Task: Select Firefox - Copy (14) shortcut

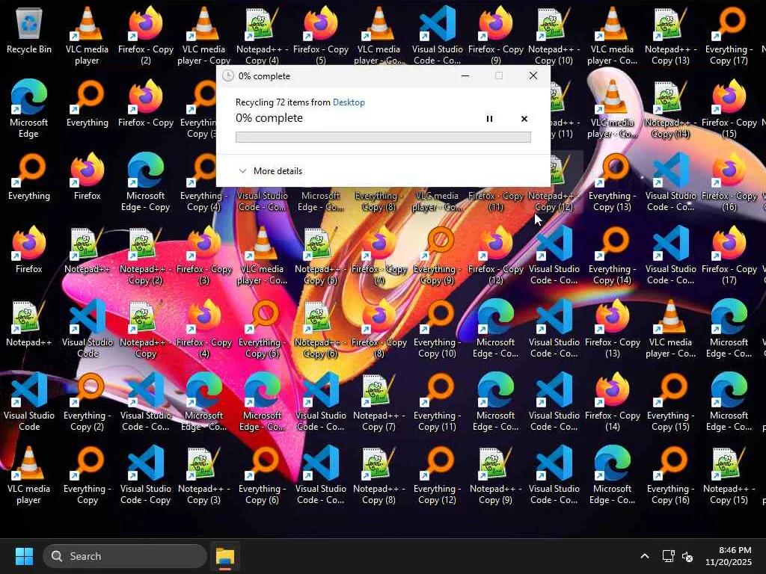Action: pyautogui.click(x=612, y=403)
